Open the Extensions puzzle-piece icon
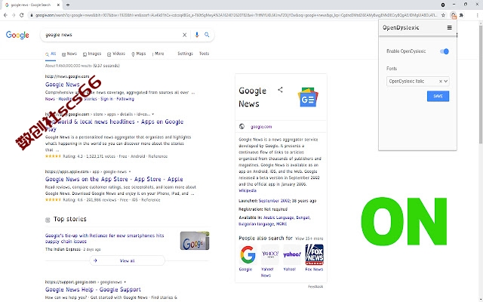Viewport: 483px width, 302px height. (x=461, y=15)
